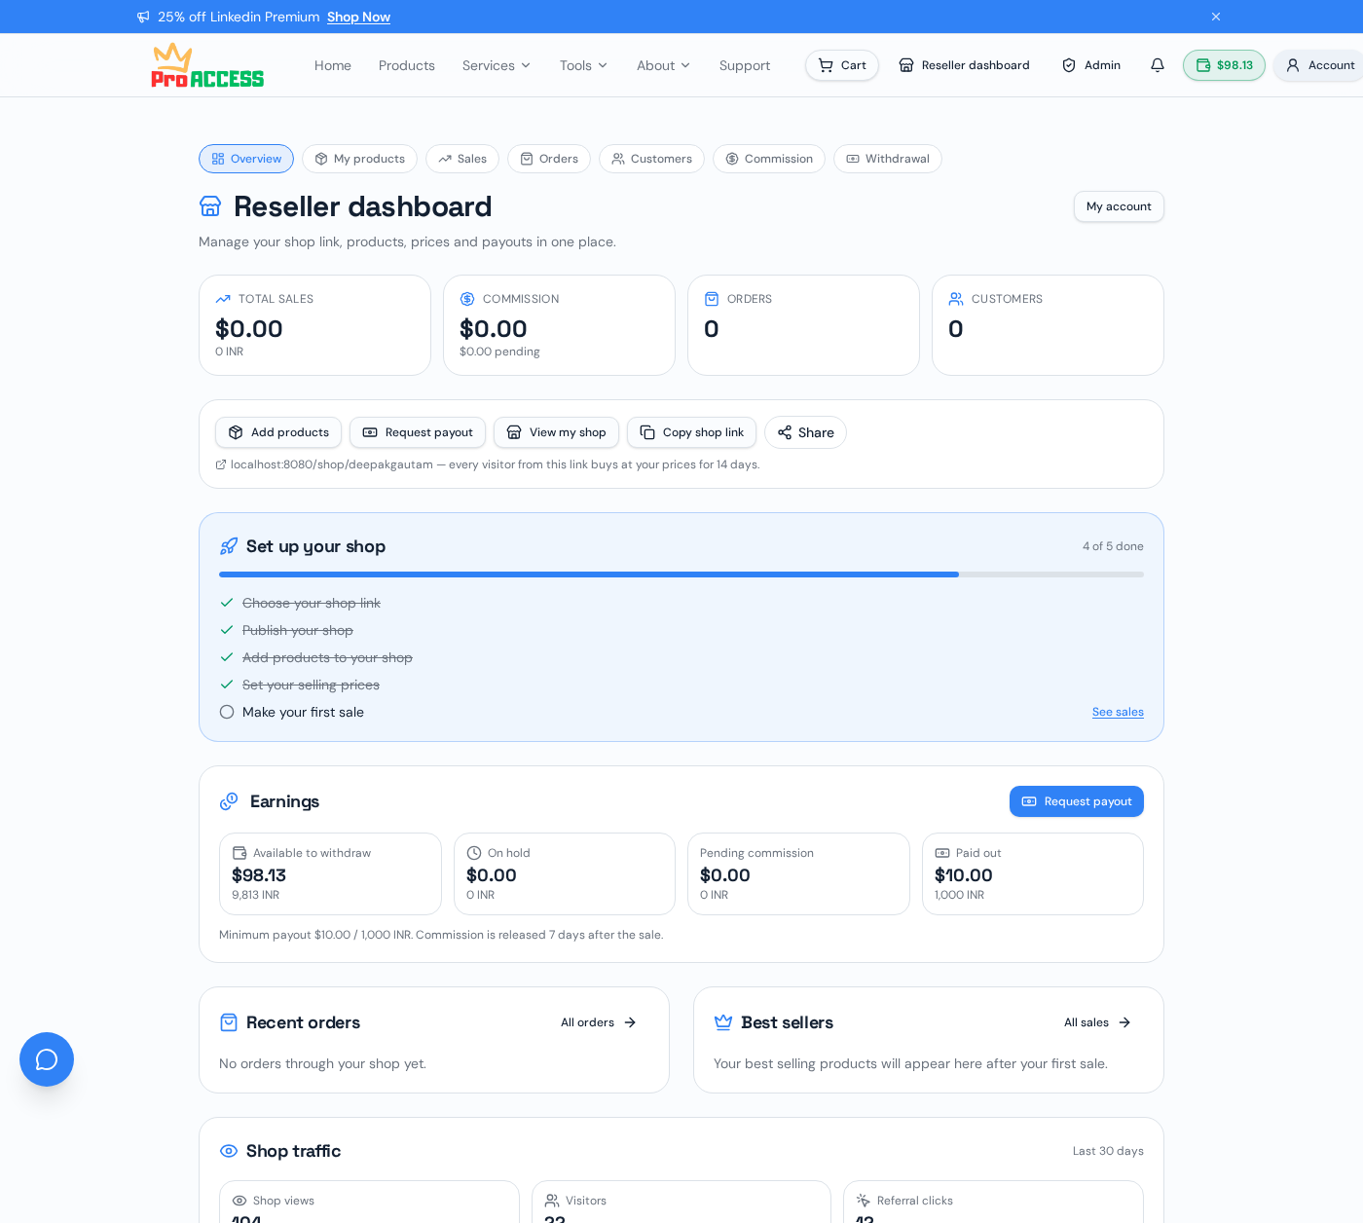Viewport: 1363px width, 1223px height.
Task: Click the Earnings coins icon
Action: point(229,801)
